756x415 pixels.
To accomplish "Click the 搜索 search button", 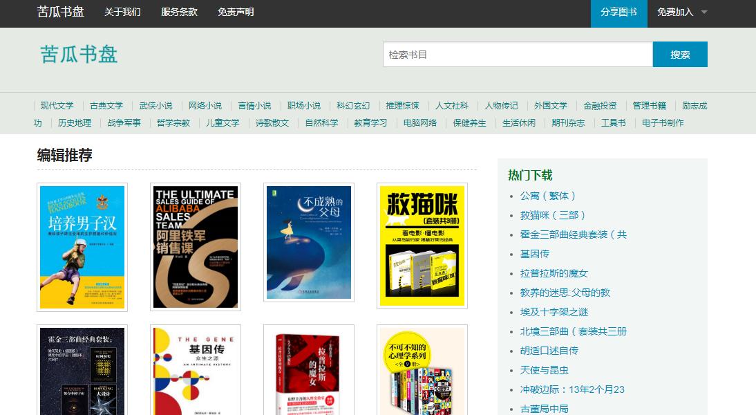I will coord(680,54).
